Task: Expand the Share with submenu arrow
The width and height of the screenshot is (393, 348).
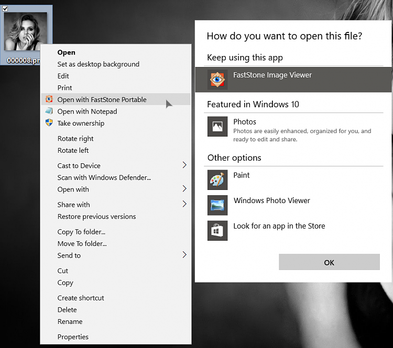Action: (184, 204)
